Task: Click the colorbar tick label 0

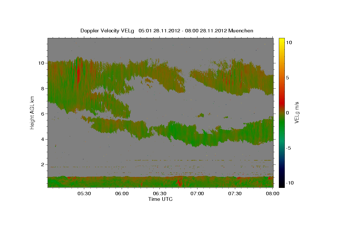Action: pos(287,112)
